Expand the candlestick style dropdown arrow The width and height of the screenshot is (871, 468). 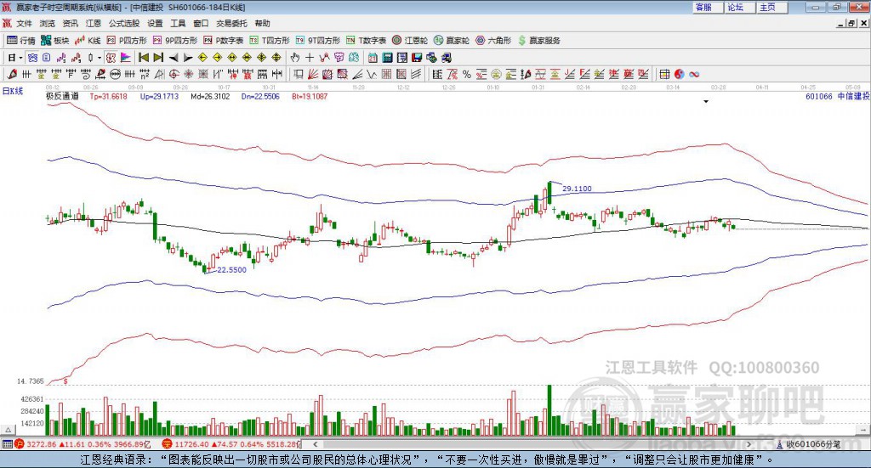(100, 58)
